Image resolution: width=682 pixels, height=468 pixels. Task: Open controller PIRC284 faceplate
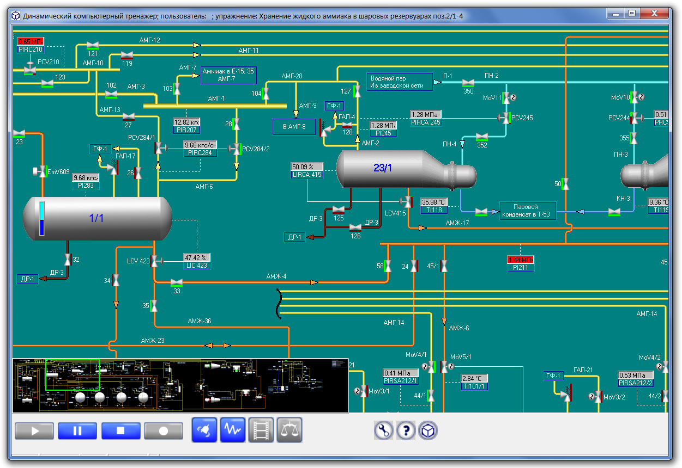pyautogui.click(x=200, y=153)
